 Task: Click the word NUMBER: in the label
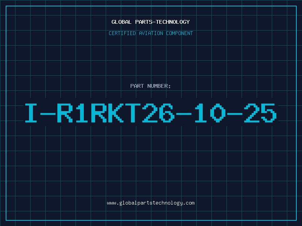(159, 86)
